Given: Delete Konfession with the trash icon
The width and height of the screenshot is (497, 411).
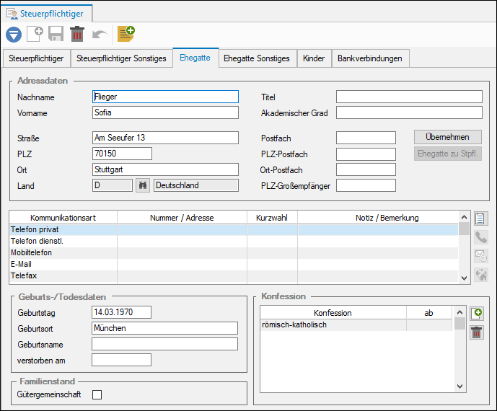Looking at the screenshot, I should click(x=477, y=332).
